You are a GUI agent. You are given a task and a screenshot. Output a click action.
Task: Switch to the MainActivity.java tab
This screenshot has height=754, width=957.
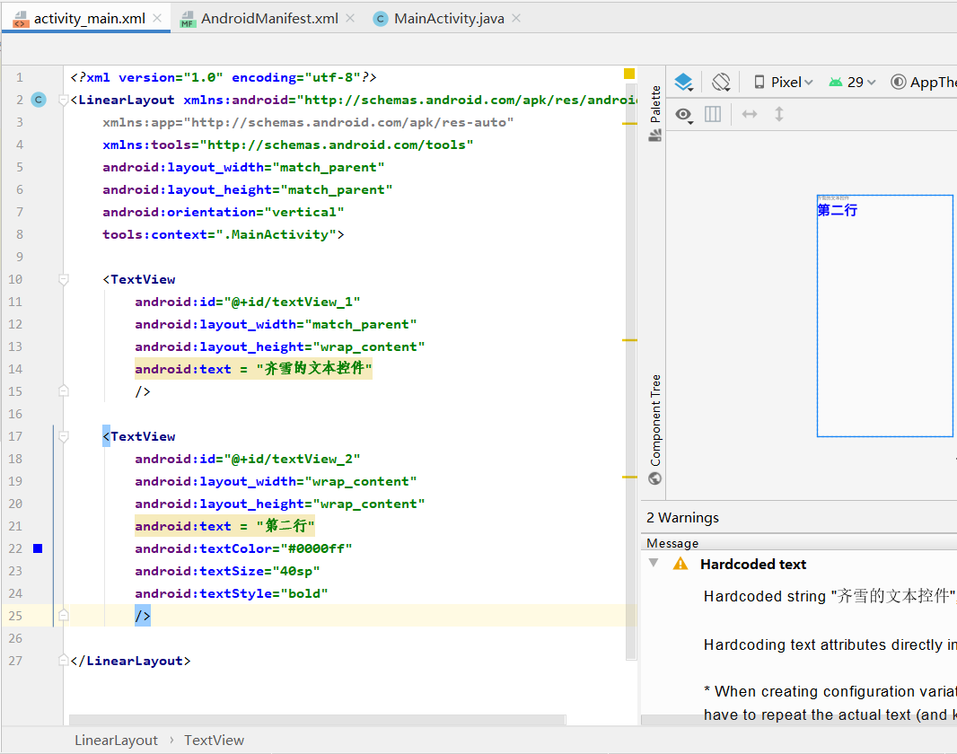[448, 18]
